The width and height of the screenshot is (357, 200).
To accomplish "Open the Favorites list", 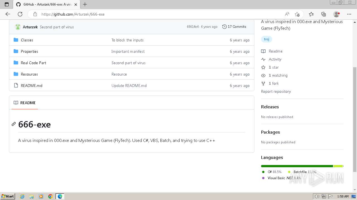I will [311, 14].
